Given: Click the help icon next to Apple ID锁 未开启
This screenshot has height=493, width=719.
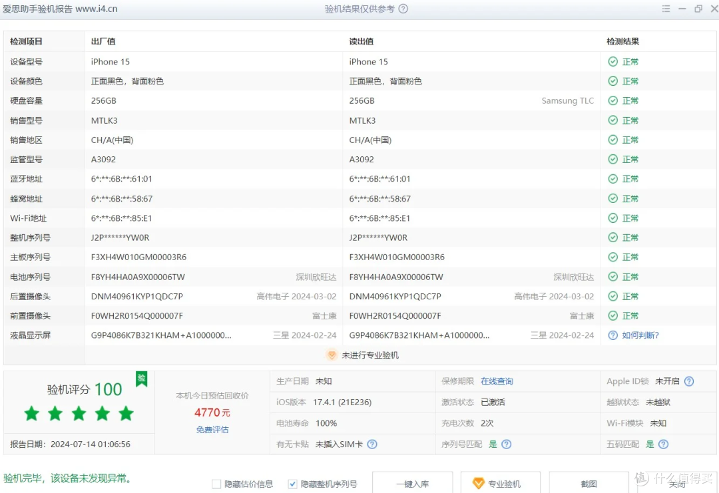Looking at the screenshot, I should (x=689, y=381).
